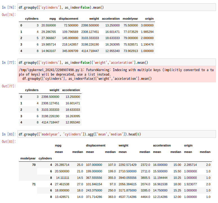Select the modelyear value 77.073529
218x203 pixels.
pos(131,32)
